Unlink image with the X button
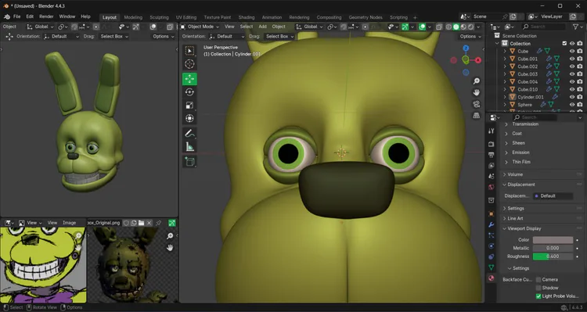Viewport: 587px width, 312px height. pyautogui.click(x=149, y=223)
